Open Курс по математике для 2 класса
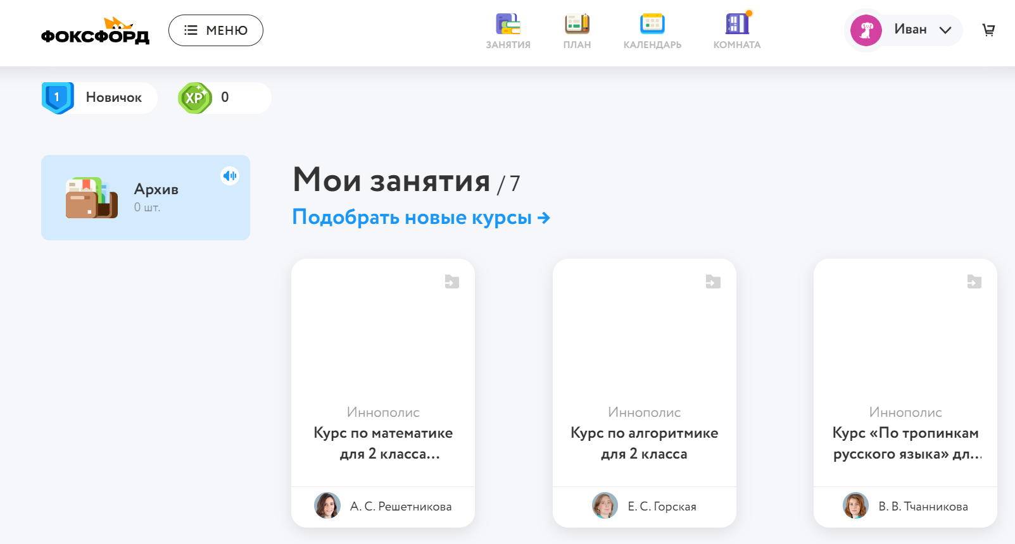Screen dimensions: 1015x544 [x=383, y=443]
